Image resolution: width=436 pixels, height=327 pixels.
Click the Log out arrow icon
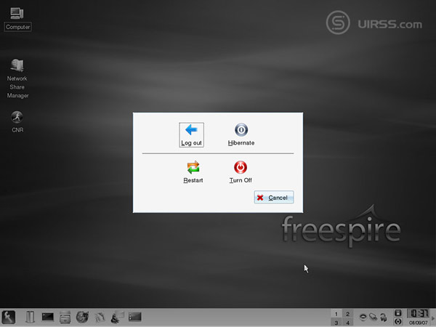click(192, 130)
